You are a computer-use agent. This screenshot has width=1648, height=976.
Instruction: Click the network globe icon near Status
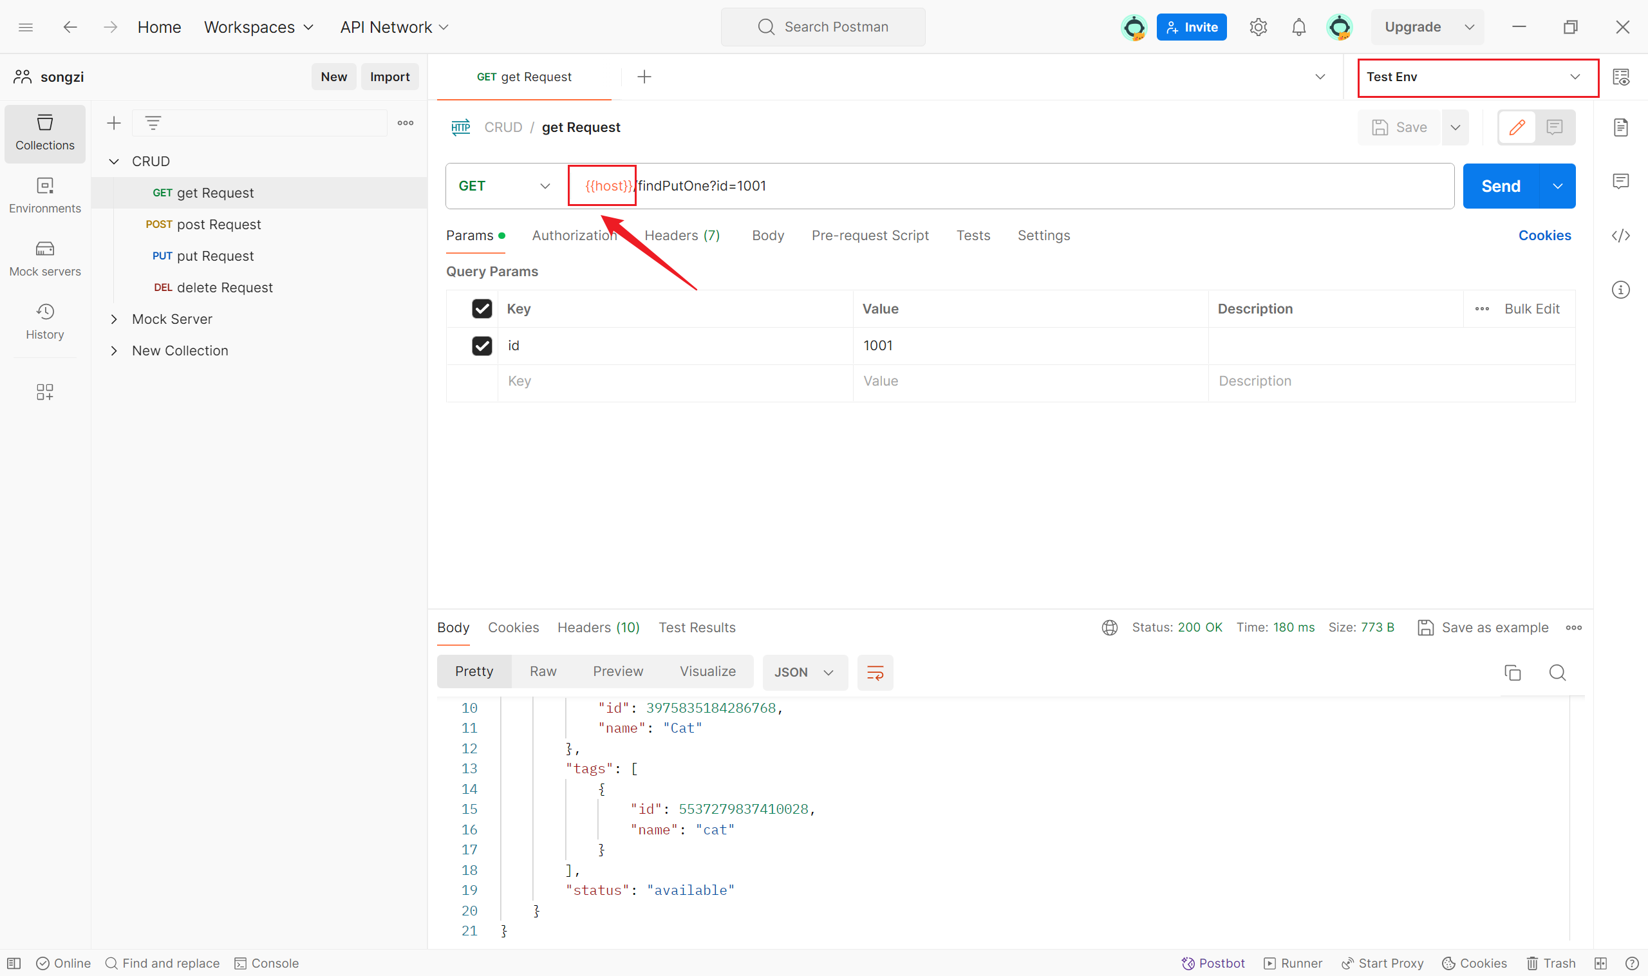[1109, 628]
